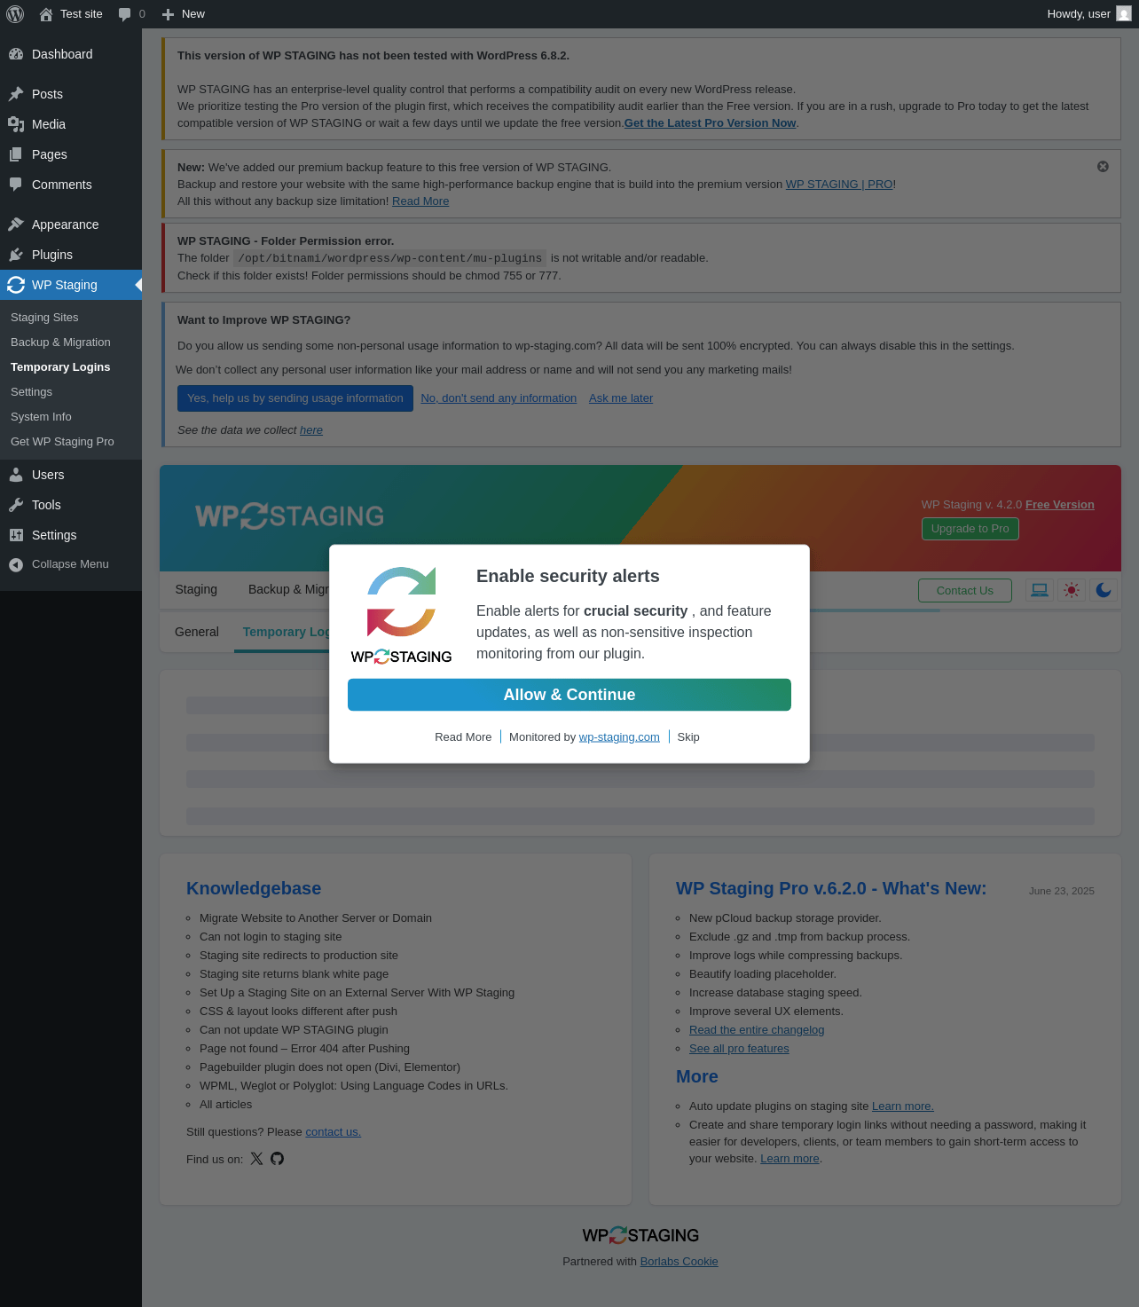Switch to the General tab
The image size is (1139, 1307).
tap(197, 632)
